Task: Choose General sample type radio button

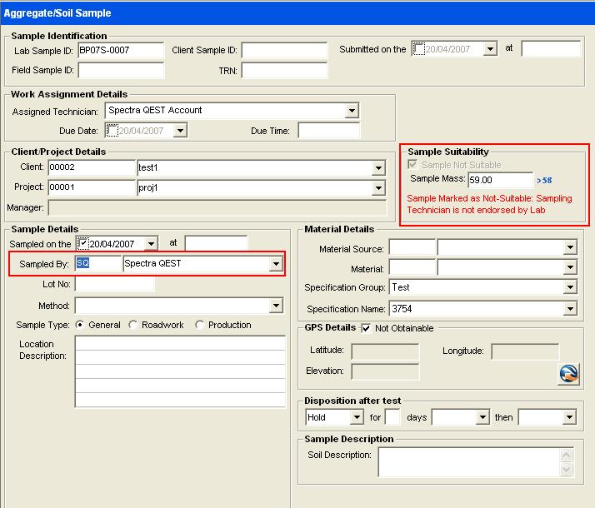Action: [80, 325]
